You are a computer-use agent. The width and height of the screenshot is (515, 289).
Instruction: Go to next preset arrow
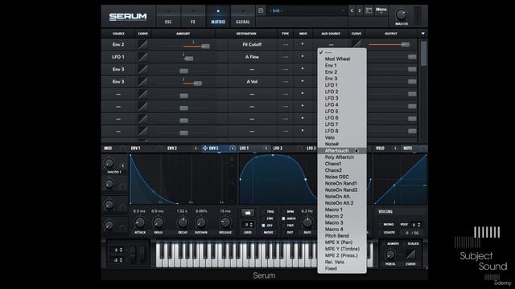360,10
